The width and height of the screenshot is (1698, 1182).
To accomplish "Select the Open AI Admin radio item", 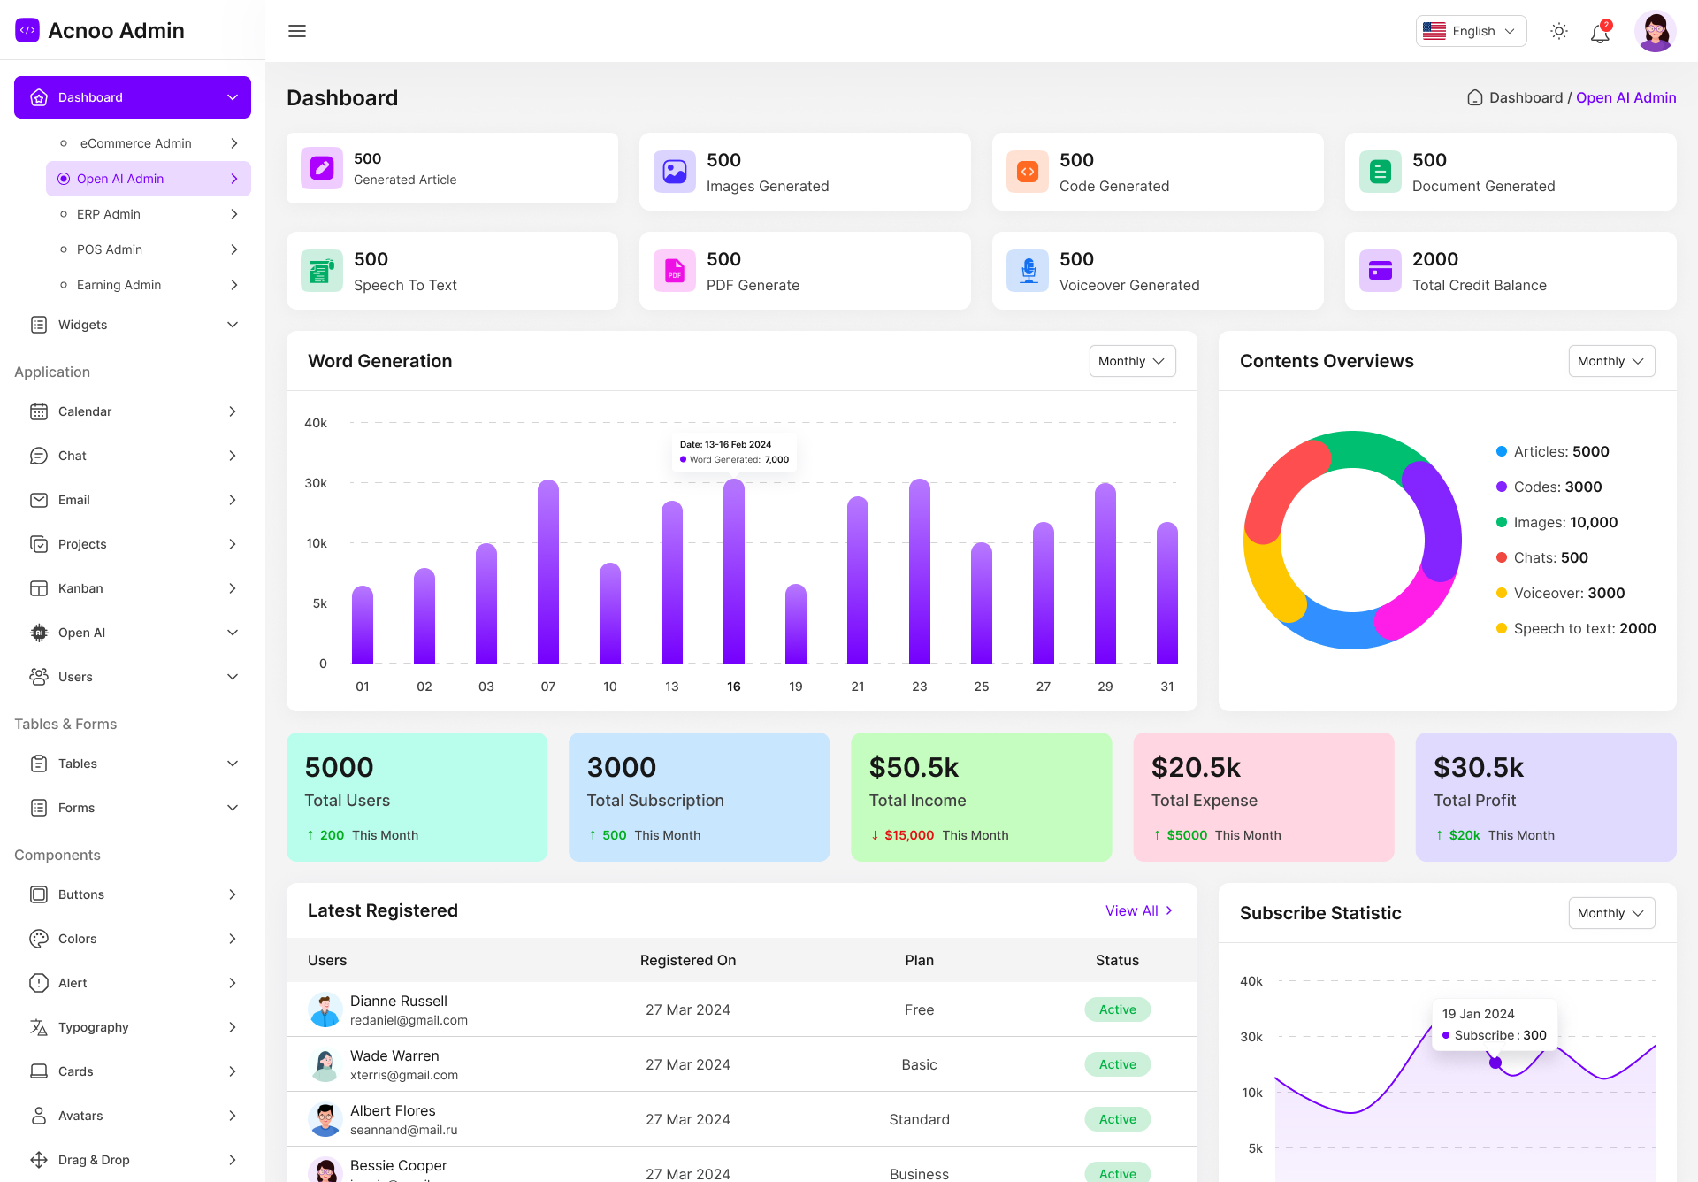I will pyautogui.click(x=121, y=179).
